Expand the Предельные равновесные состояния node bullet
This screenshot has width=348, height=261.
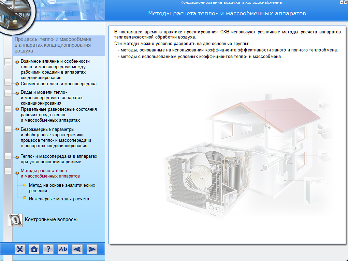(x=17, y=109)
